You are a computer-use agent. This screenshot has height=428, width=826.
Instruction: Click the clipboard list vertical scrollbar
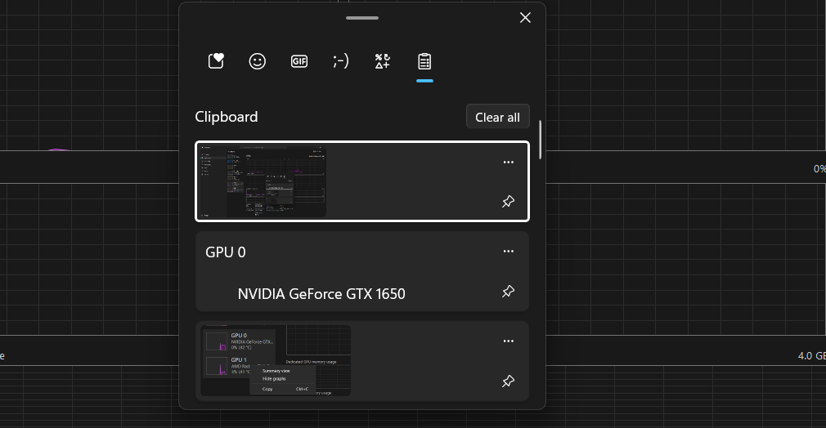click(x=541, y=139)
